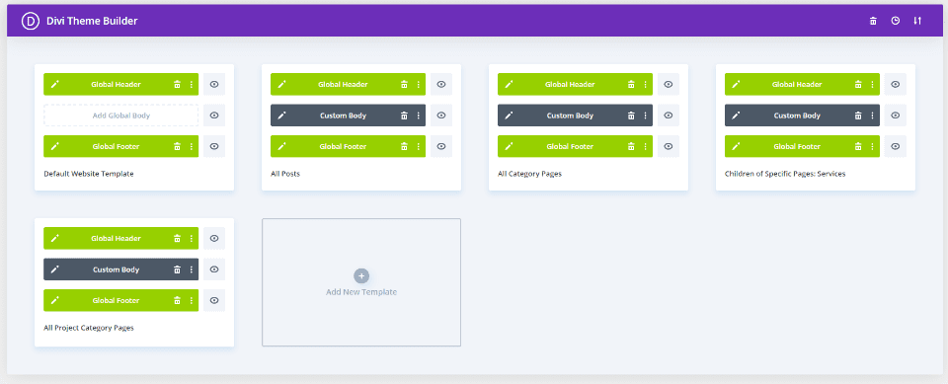
Task: Open Global Footer options menu in All Project Category Pages
Action: [x=191, y=300]
